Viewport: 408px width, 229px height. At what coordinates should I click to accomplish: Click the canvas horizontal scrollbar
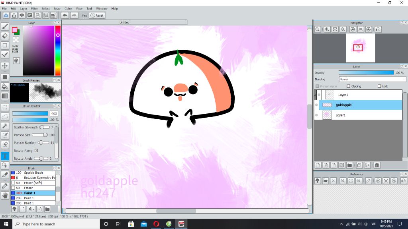187,211
